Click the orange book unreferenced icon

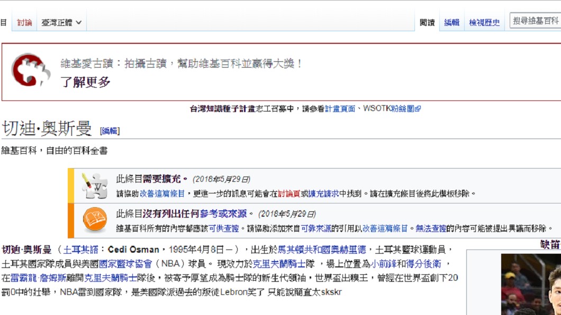95,219
